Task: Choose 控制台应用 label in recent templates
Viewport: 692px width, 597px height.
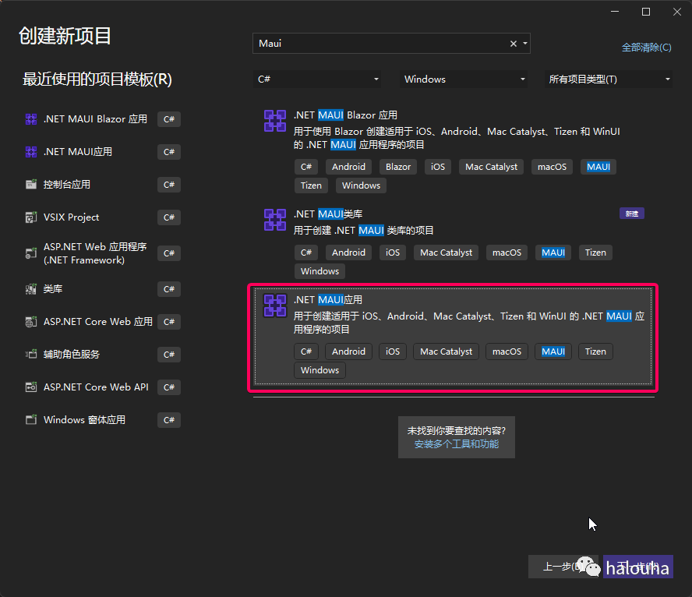Action: click(x=67, y=185)
